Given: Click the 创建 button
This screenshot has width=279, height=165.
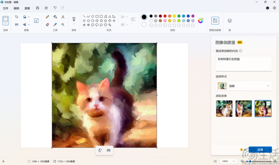Looking at the screenshot, I should (x=260, y=150).
